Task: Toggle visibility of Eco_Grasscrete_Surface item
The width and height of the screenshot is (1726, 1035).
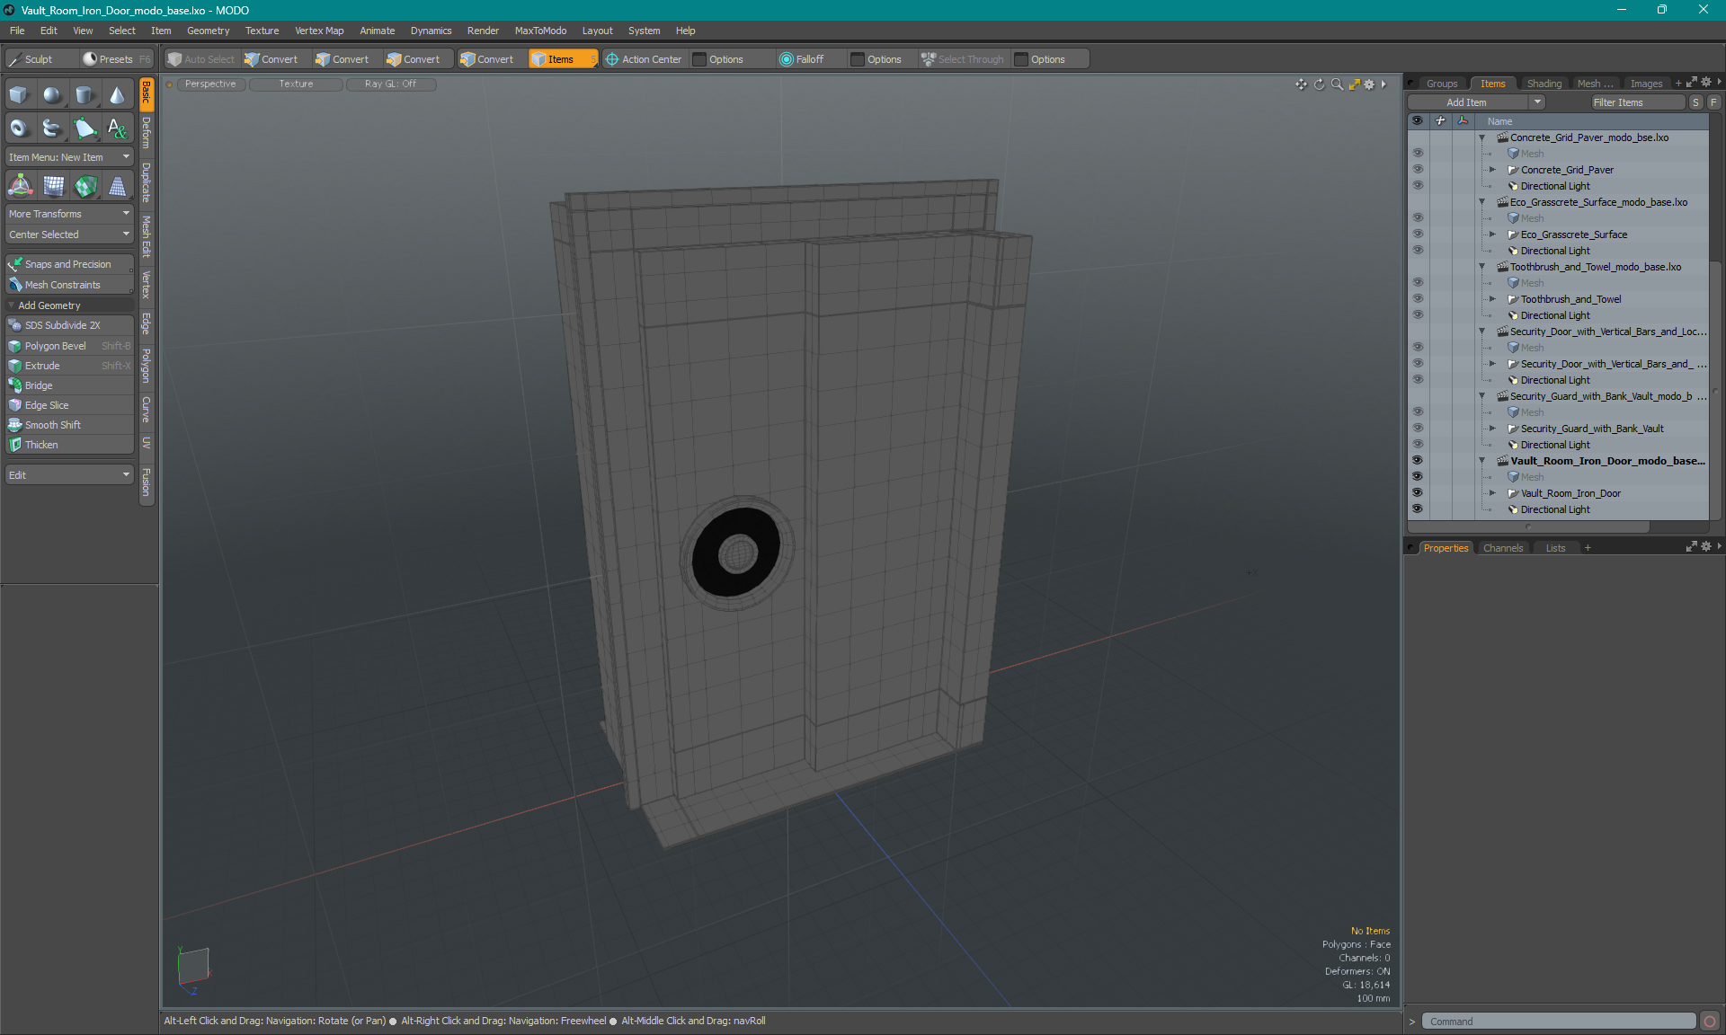Action: click(x=1418, y=234)
